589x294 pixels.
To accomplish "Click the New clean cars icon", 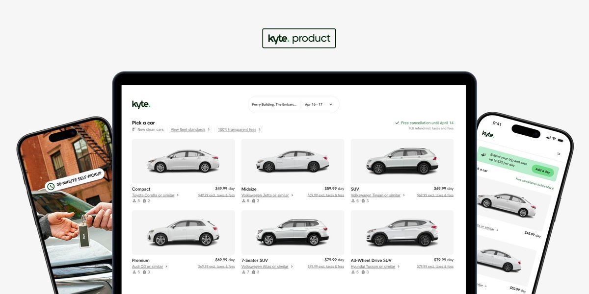I will pyautogui.click(x=134, y=129).
